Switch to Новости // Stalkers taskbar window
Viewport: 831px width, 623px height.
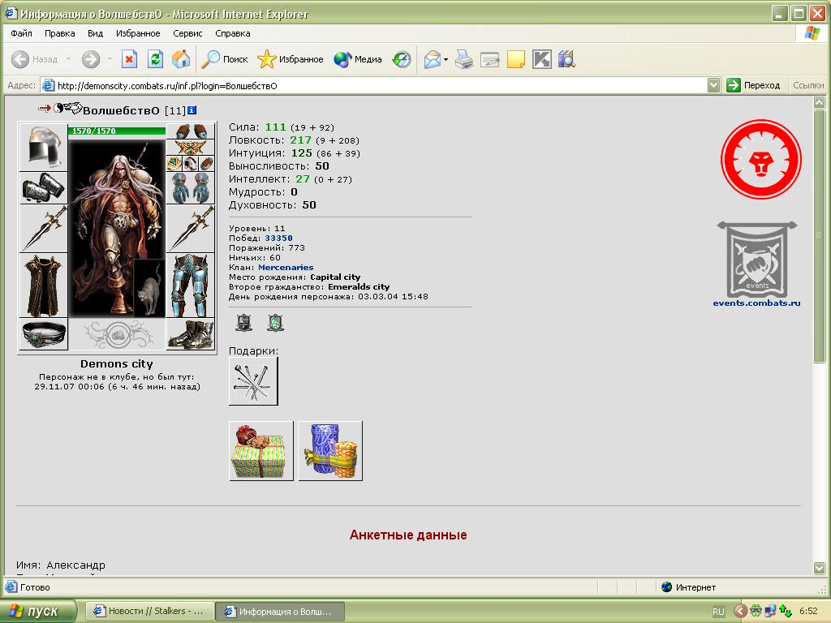click(x=149, y=612)
